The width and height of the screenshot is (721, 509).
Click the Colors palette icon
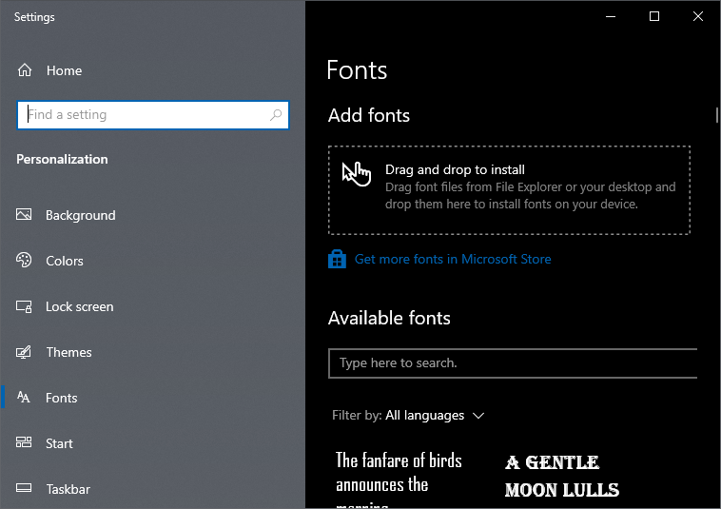(25, 261)
